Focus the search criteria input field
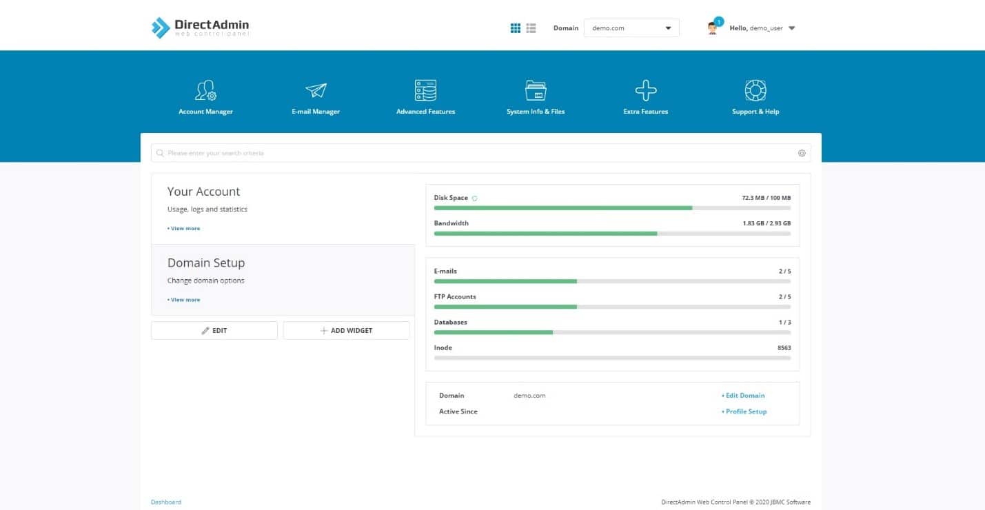This screenshot has height=510, width=985. pyautogui.click(x=481, y=153)
